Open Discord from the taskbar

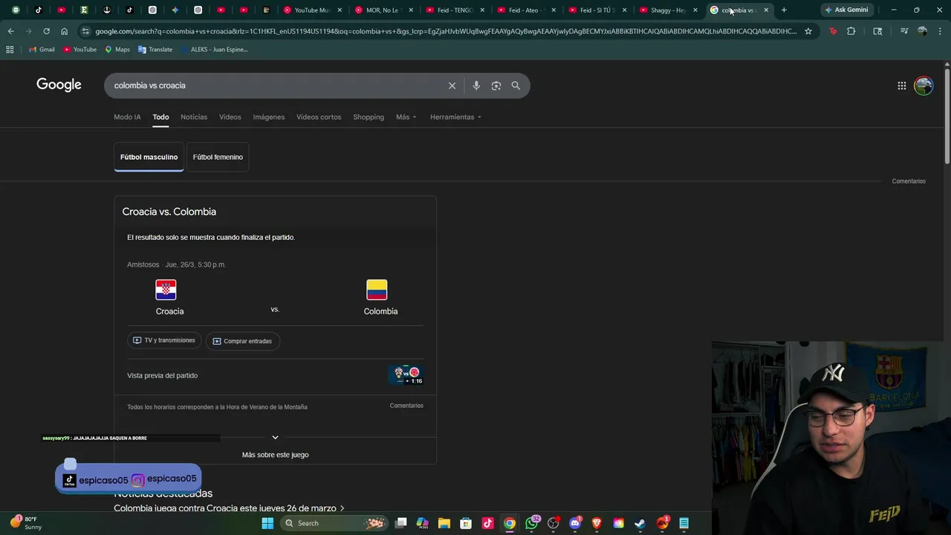pyautogui.click(x=574, y=523)
